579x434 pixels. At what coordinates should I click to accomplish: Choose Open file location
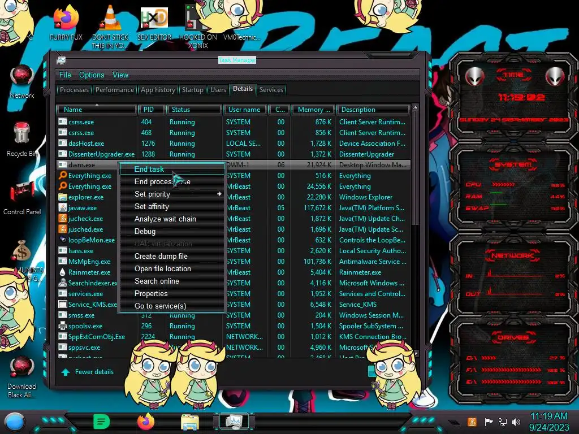(172, 268)
